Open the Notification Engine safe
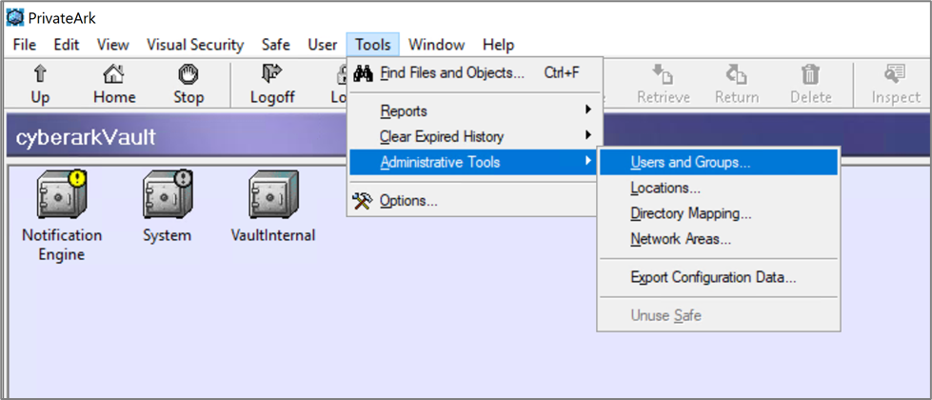Screen dimensions: 932x400 pyautogui.click(x=61, y=197)
